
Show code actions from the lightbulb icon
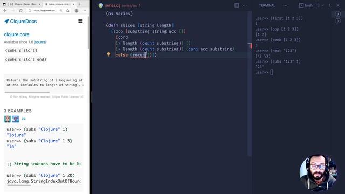[x=108, y=54]
